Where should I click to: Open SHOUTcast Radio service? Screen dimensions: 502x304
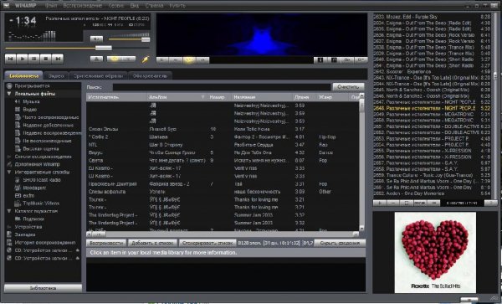pyautogui.click(x=42, y=180)
